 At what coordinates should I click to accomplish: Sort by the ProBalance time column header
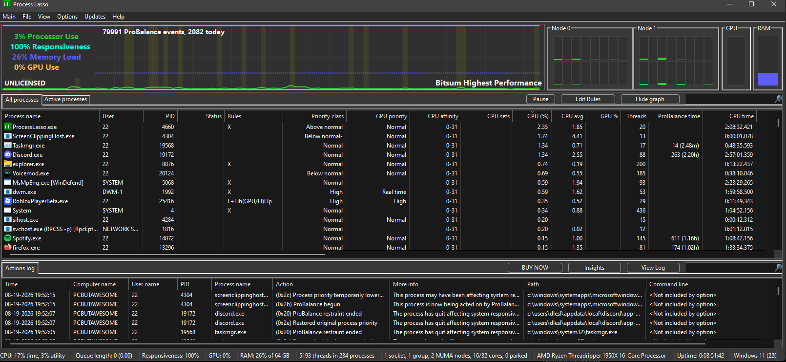(676, 116)
